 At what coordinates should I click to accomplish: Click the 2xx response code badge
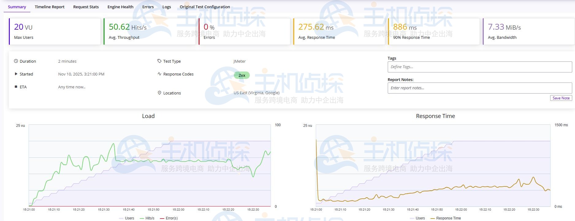tap(242, 75)
